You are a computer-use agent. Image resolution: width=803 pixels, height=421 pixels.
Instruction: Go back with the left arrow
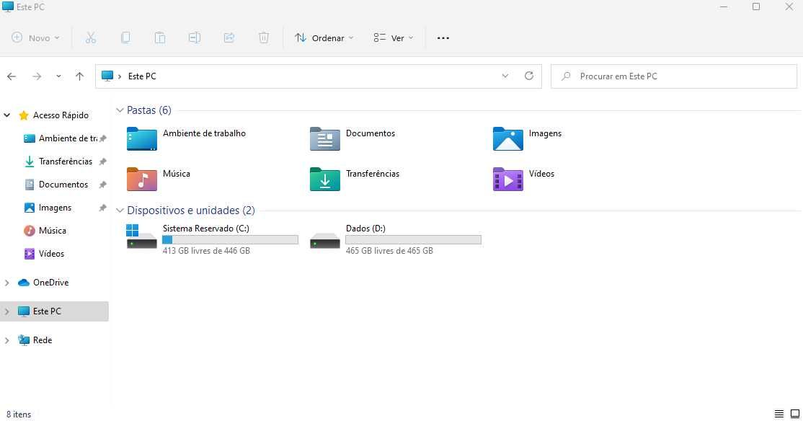12,76
